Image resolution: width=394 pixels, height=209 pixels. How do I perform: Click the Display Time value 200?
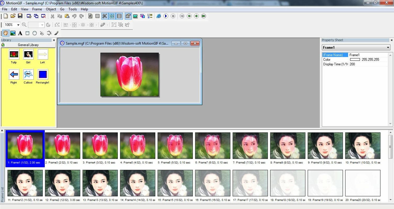(368, 64)
